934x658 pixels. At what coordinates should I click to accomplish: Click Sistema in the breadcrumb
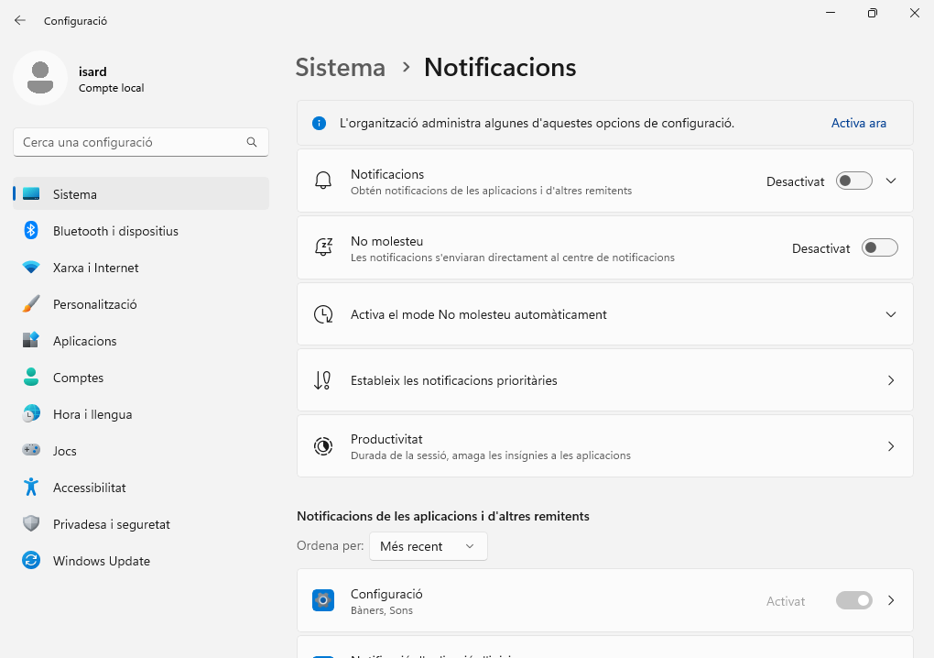click(x=340, y=68)
